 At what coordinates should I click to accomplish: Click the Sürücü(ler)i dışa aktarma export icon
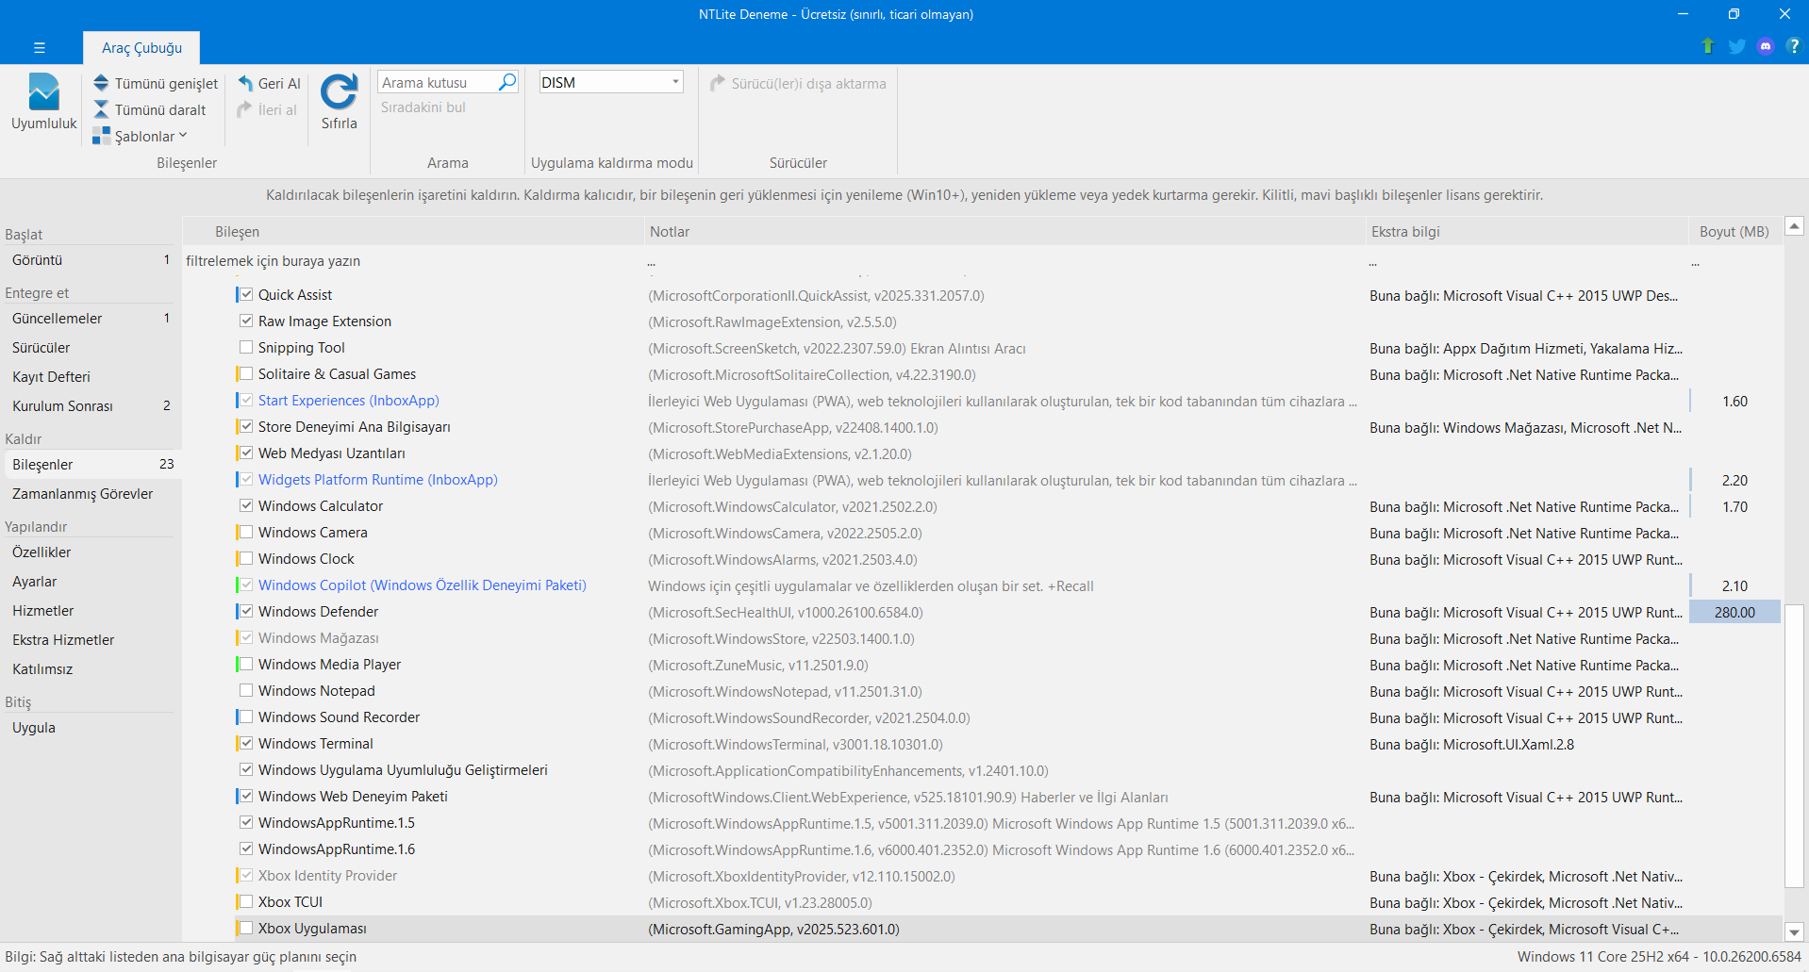[718, 83]
